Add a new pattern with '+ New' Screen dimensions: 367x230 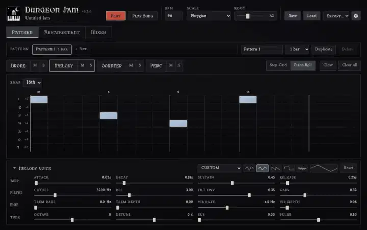point(82,49)
